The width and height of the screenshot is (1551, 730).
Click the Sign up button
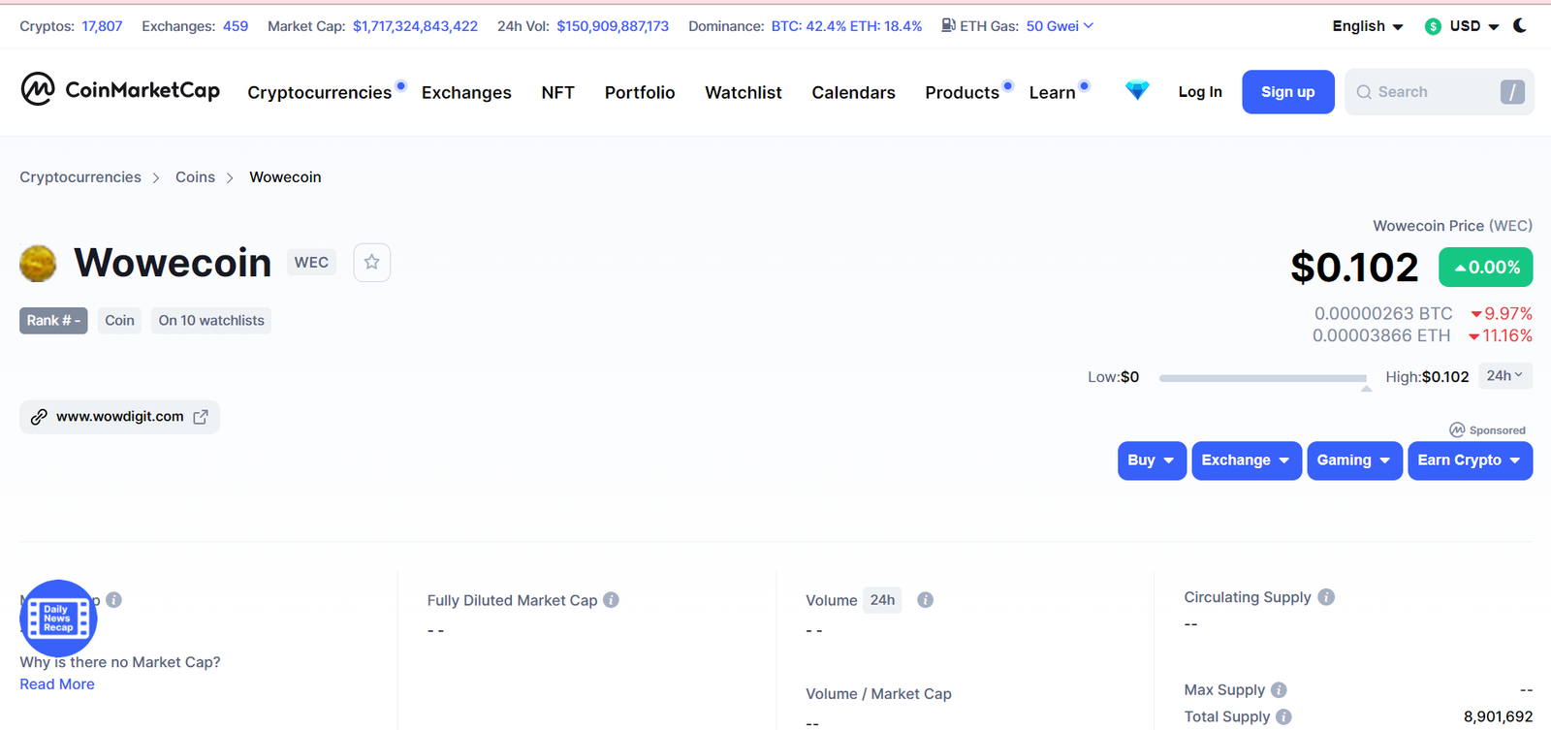1288,92
